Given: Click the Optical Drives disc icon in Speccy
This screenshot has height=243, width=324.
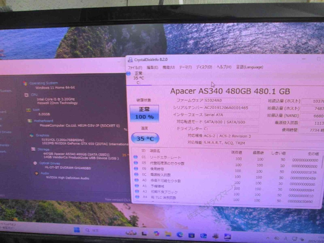Looking at the screenshot, I should [x=35, y=163].
